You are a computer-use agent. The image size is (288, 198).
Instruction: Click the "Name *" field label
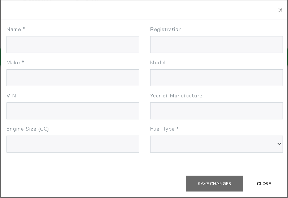(16, 30)
